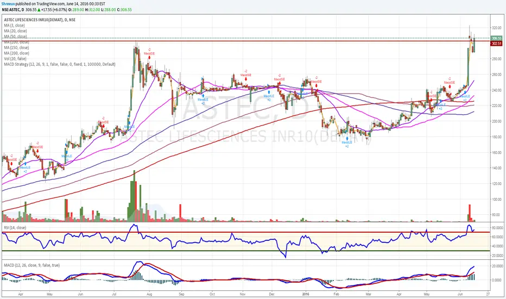Screen dimensions: 506x299
Task: Select the MA (3, close) indicator label
Action: point(14,25)
